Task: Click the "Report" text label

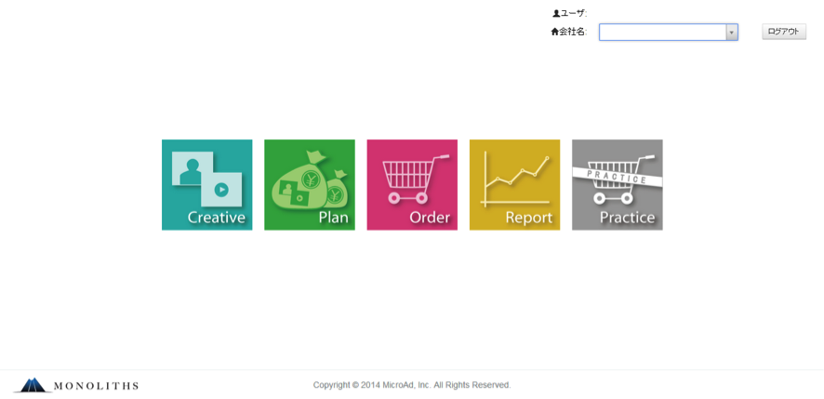Action: click(x=528, y=218)
